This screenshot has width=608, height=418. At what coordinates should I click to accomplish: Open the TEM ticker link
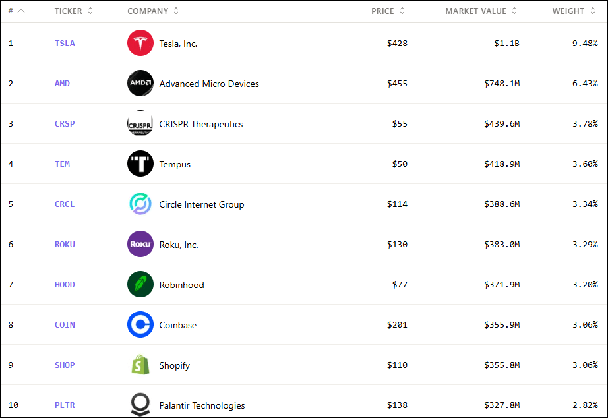[x=62, y=164]
